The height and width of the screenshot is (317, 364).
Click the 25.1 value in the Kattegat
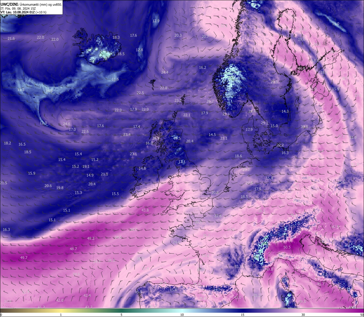pos(264,123)
